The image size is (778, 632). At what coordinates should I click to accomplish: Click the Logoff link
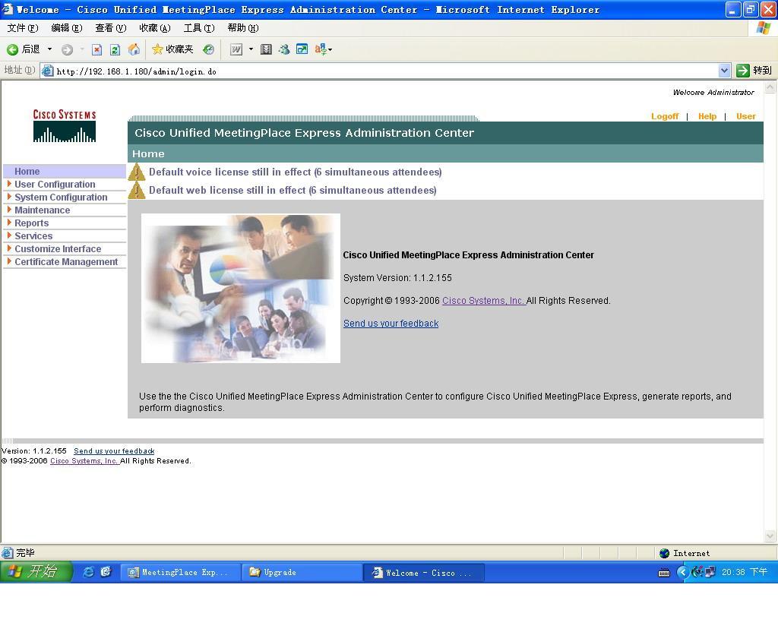coord(664,116)
